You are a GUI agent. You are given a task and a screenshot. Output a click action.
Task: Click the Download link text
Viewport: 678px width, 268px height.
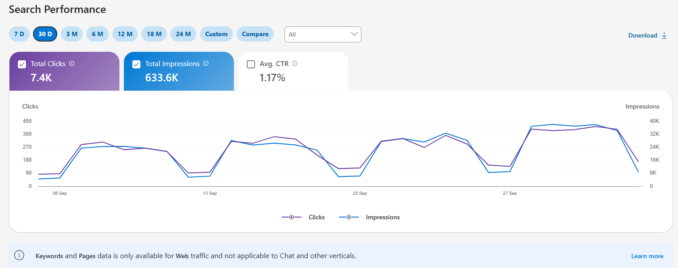(643, 35)
